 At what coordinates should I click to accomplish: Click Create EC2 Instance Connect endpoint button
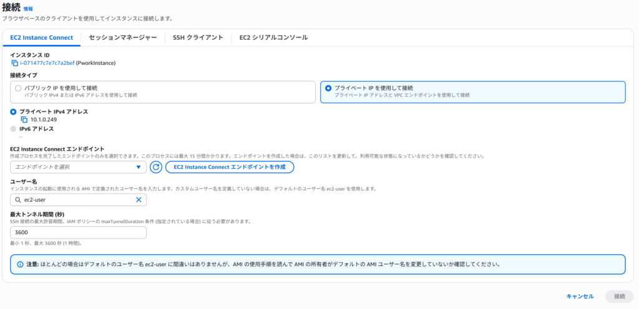coord(229,167)
